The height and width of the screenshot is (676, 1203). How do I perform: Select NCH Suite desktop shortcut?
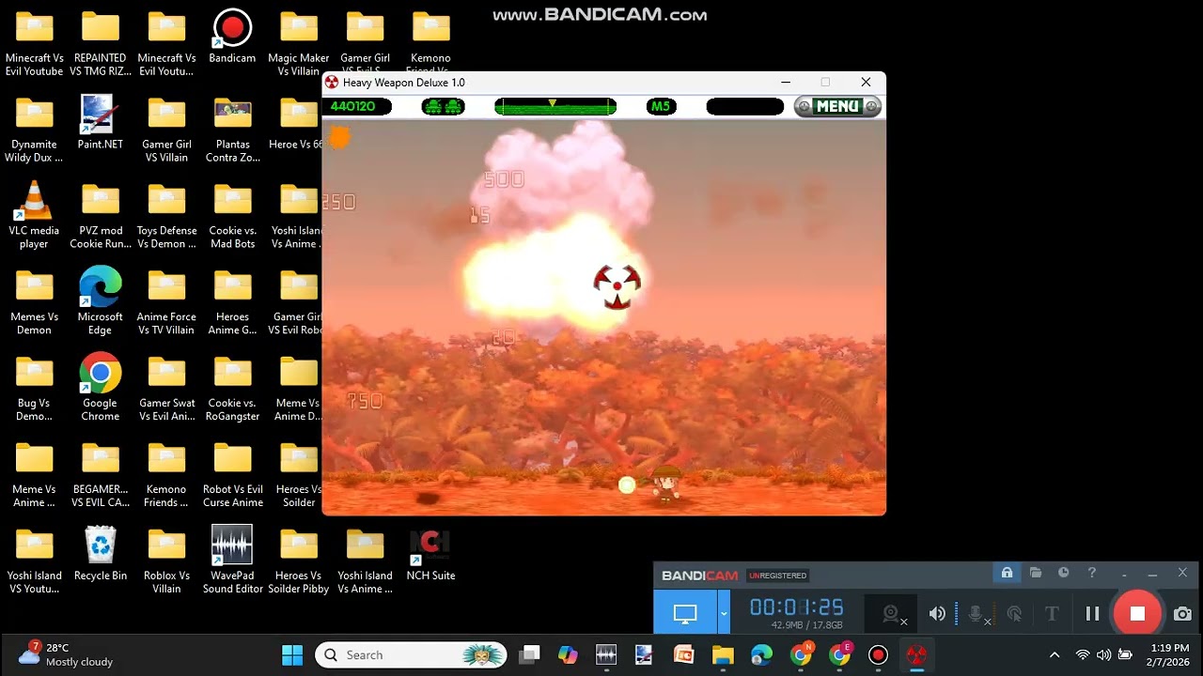(x=430, y=554)
